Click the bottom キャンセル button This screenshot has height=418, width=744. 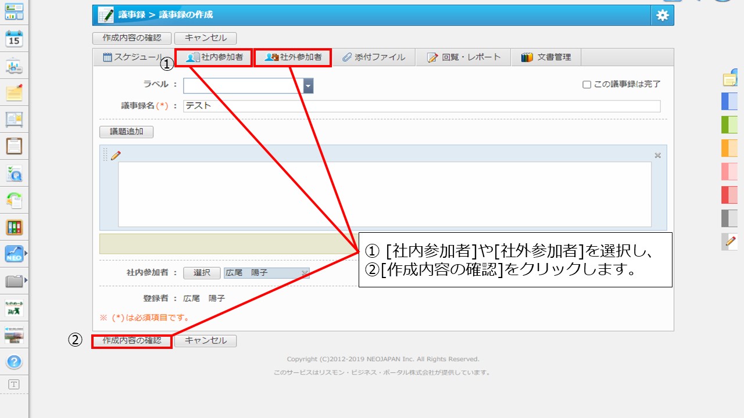[205, 341]
